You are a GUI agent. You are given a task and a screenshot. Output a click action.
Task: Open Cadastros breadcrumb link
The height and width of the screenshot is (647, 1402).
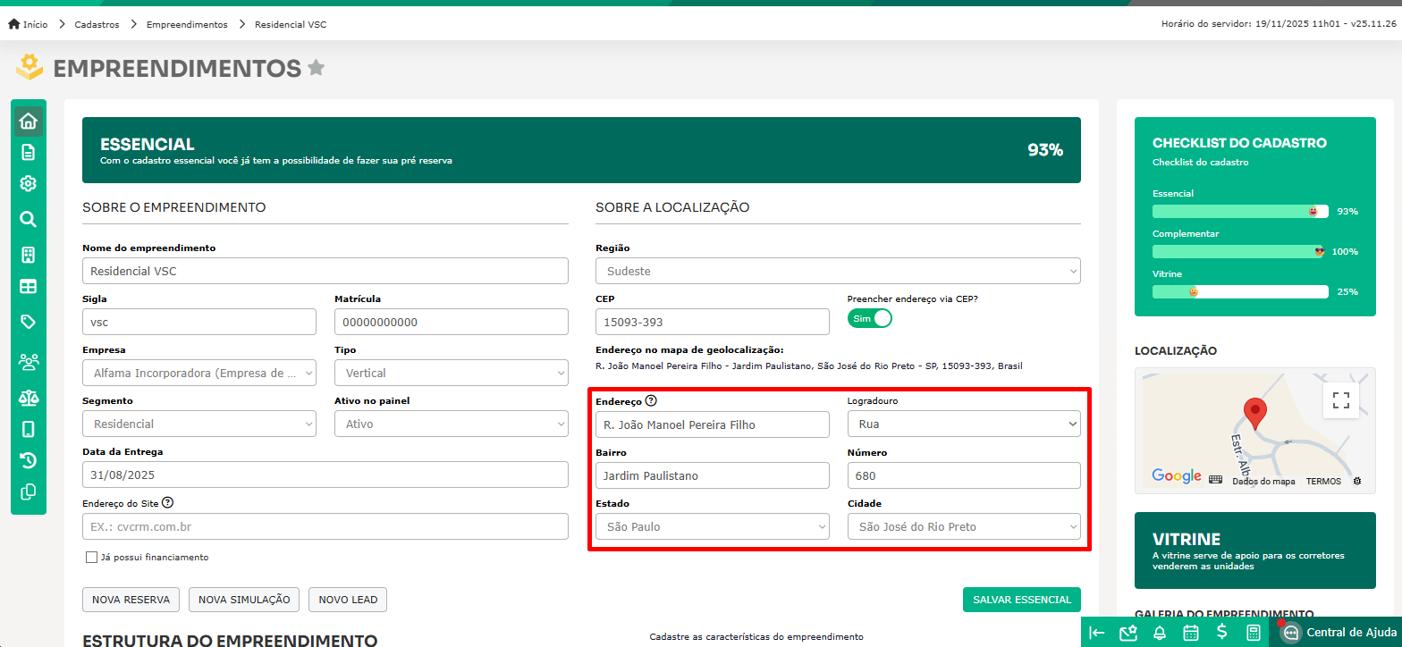point(97,24)
